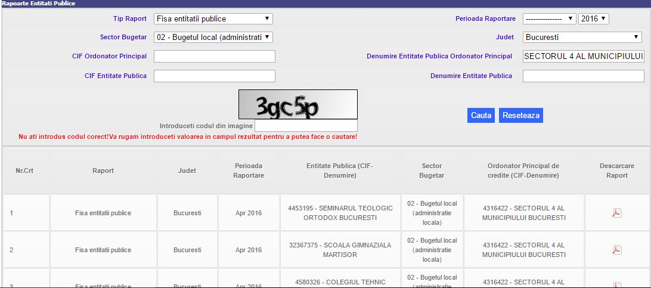
Task: Click Ordonator 4316422 cell in SCOALA MARTISOR row
Action: click(x=523, y=250)
